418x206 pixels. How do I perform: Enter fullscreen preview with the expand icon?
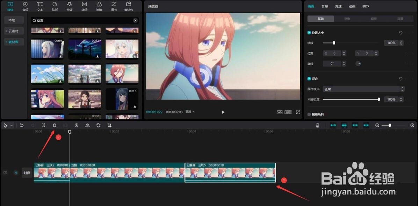(x=298, y=112)
